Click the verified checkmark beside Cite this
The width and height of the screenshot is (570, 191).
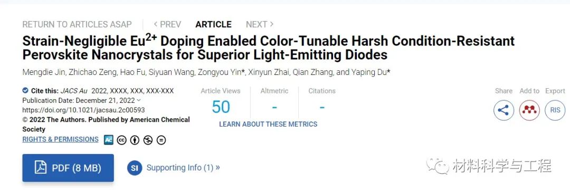point(25,90)
